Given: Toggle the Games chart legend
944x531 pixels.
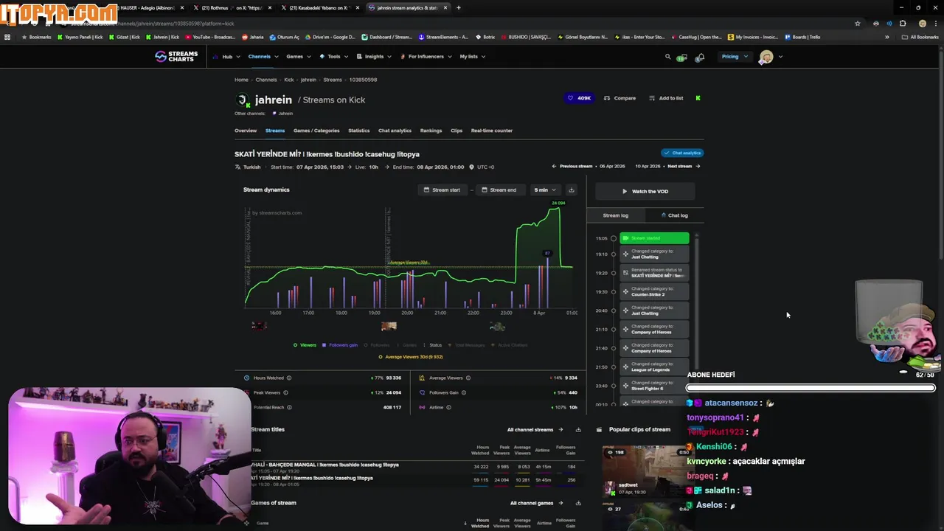Looking at the screenshot, I should [x=406, y=345].
